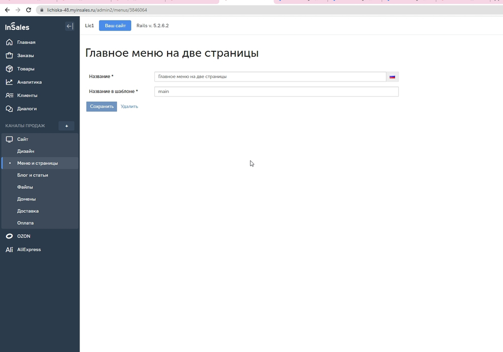
Task: Open the AliExpress channel icon
Action: (x=9, y=249)
